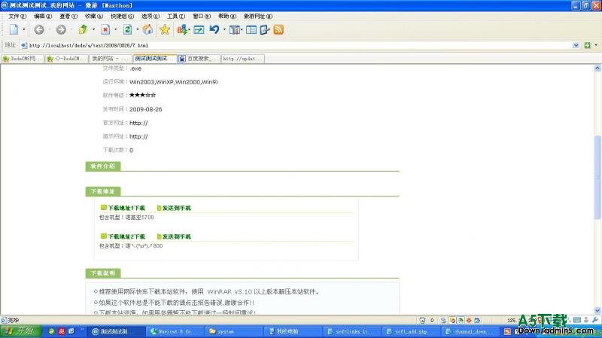Click the address bar URL field

299,45
